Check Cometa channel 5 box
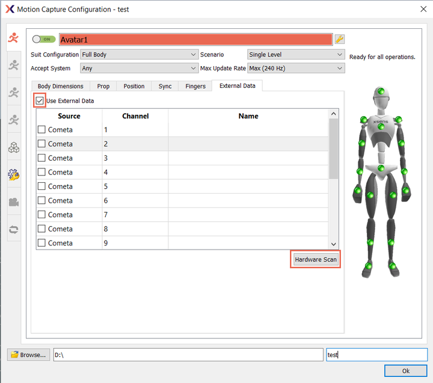The image size is (433, 383). tap(41, 186)
